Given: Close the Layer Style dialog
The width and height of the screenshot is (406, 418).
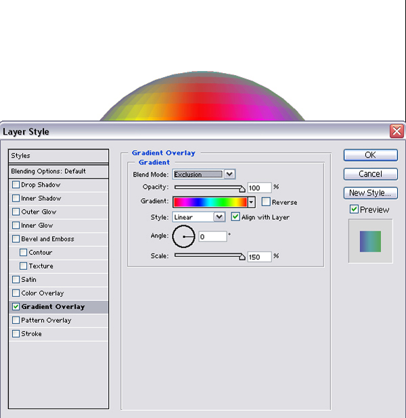Looking at the screenshot, I should [x=397, y=131].
